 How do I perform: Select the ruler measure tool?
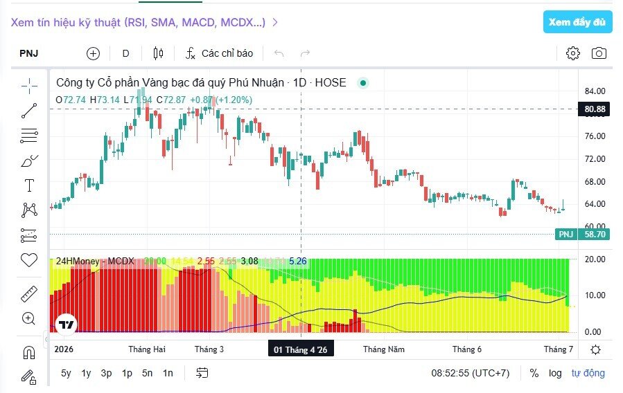[x=29, y=294]
